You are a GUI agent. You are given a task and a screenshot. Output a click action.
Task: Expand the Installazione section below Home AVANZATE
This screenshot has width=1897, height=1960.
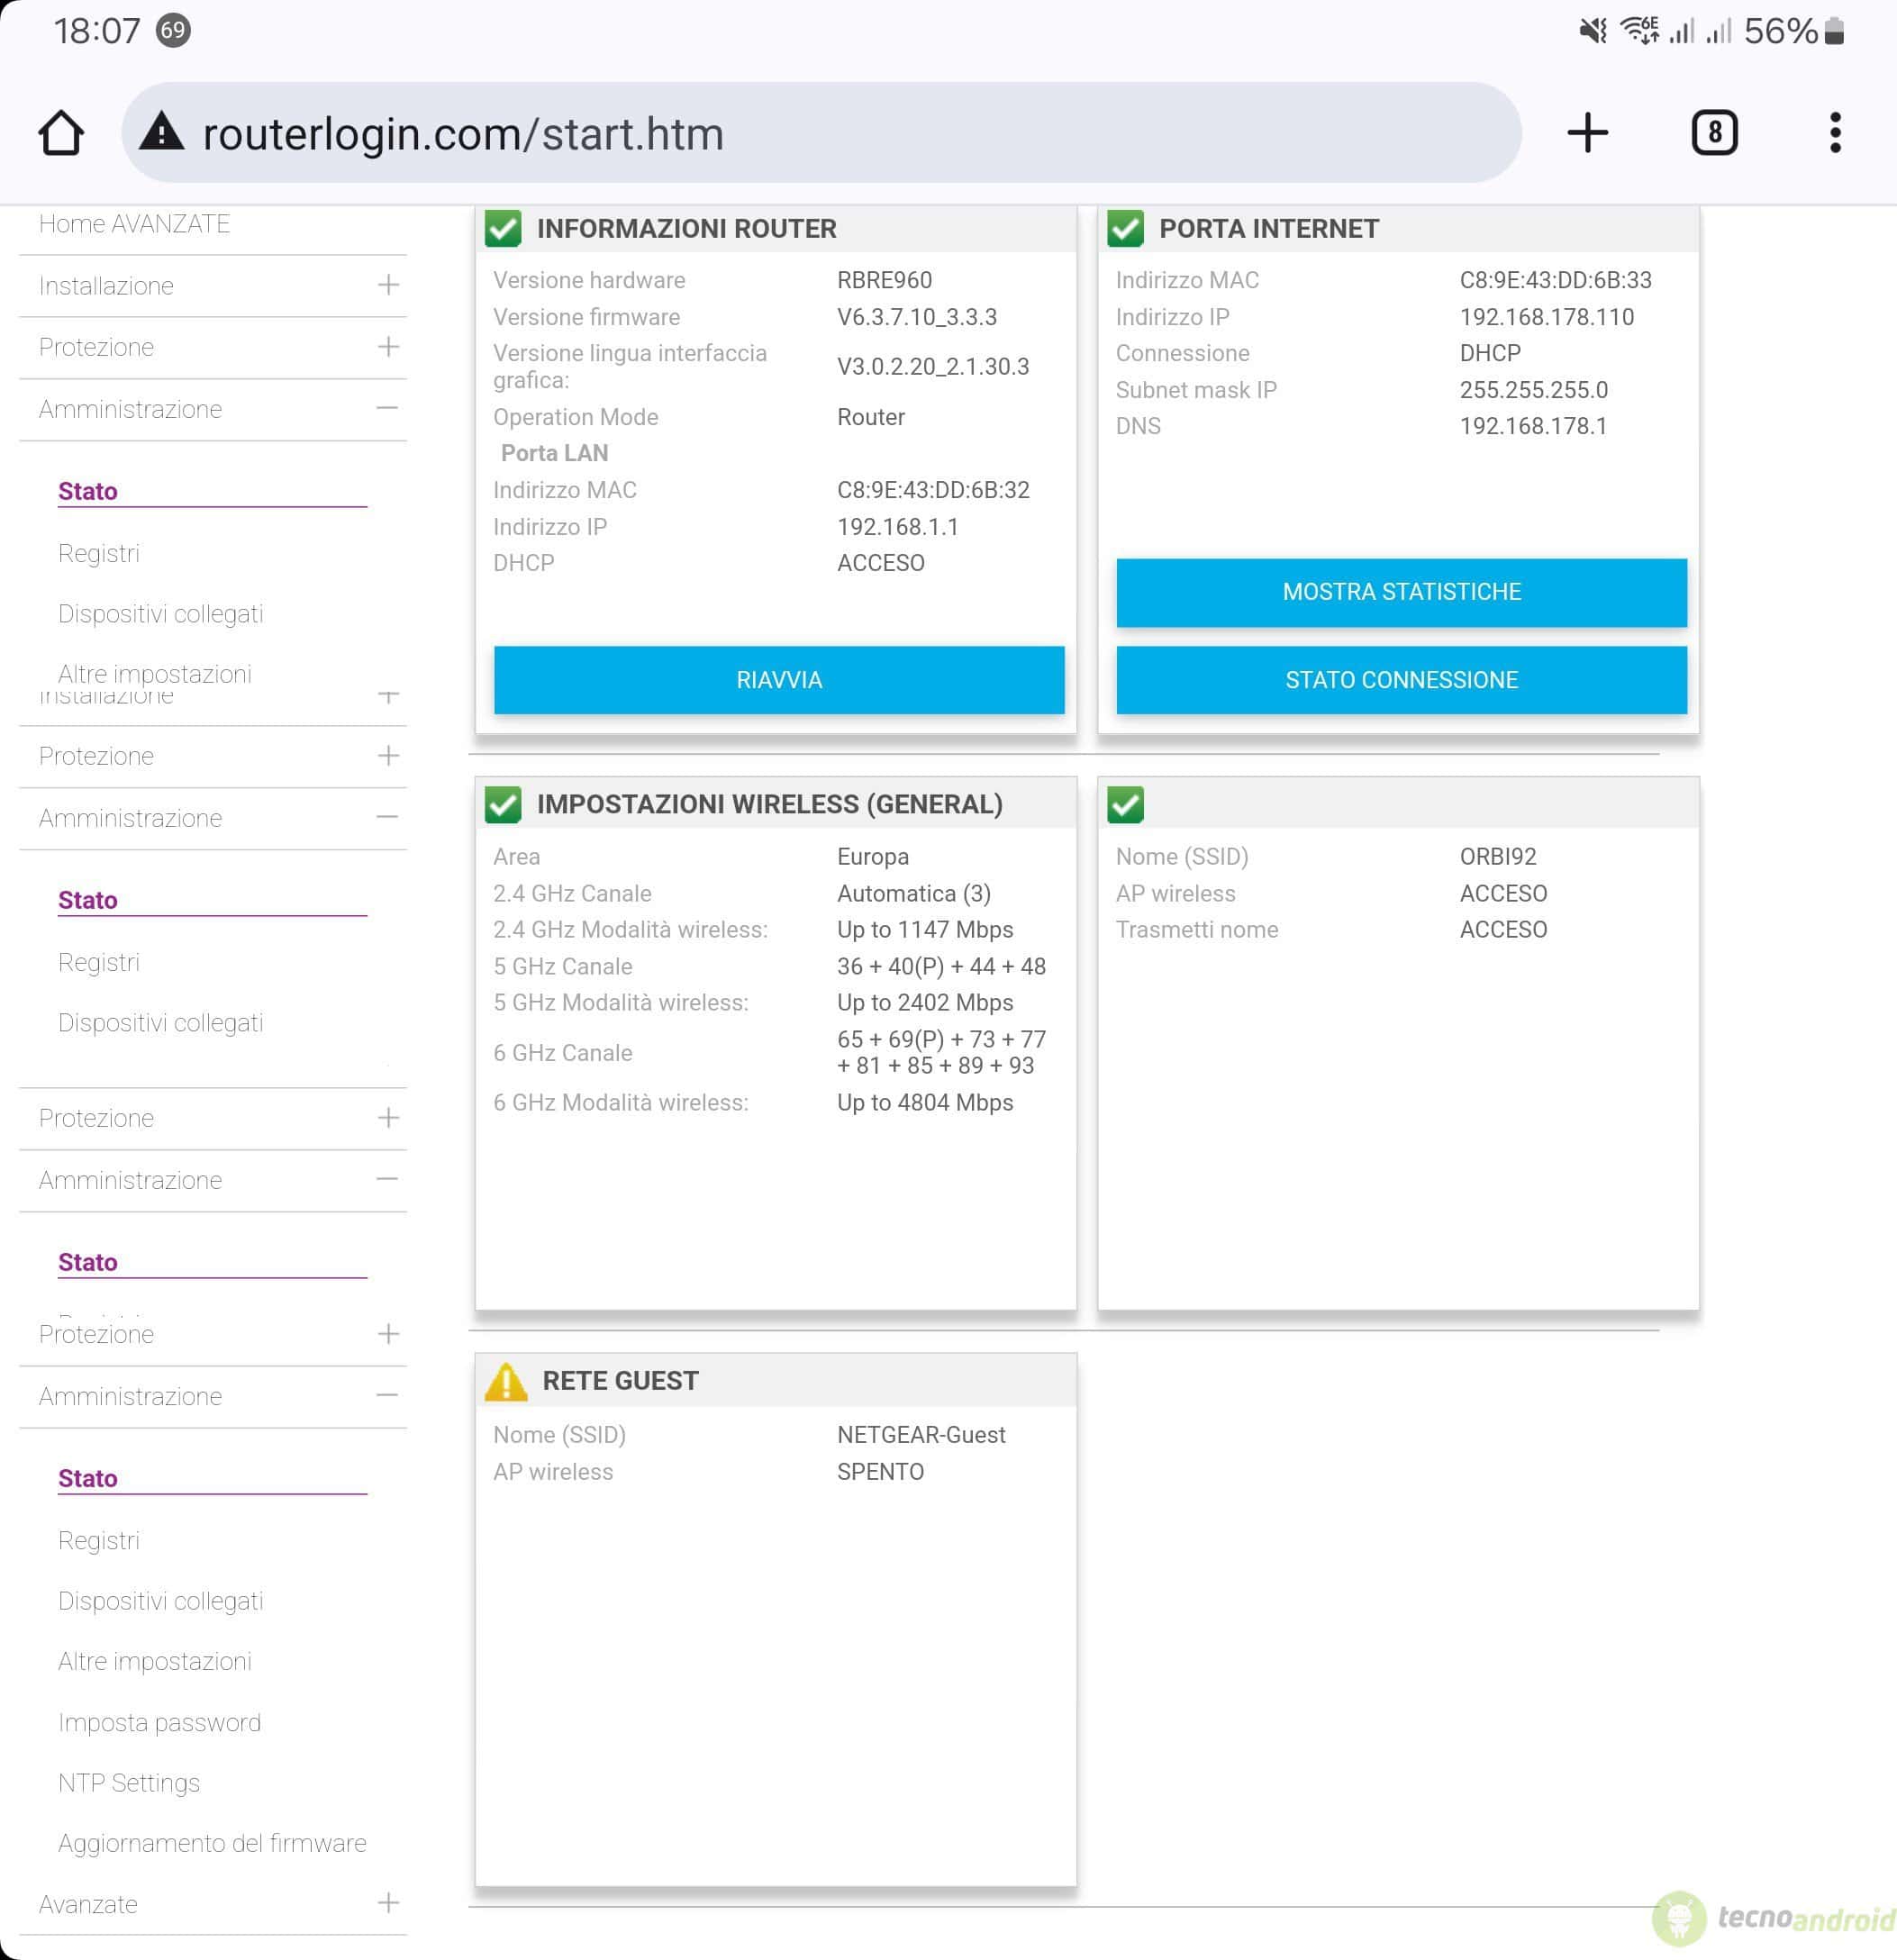coord(388,286)
